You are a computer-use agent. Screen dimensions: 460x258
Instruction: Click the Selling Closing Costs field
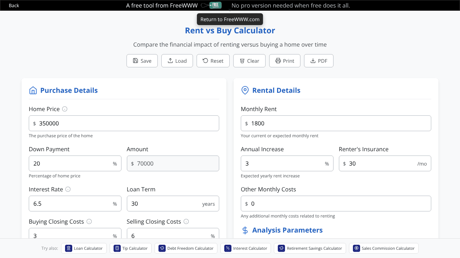[x=173, y=233]
